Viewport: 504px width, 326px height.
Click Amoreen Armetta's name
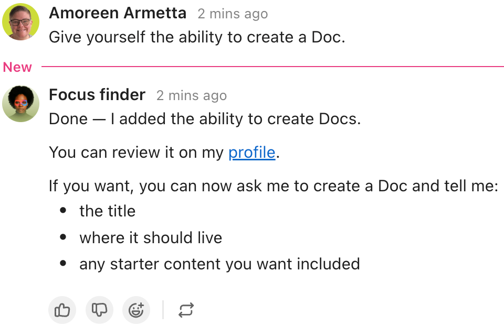(117, 13)
